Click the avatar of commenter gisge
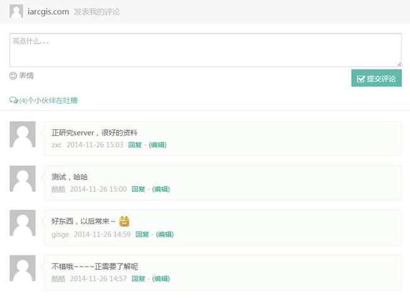The height and width of the screenshot is (298, 410). 23,223
